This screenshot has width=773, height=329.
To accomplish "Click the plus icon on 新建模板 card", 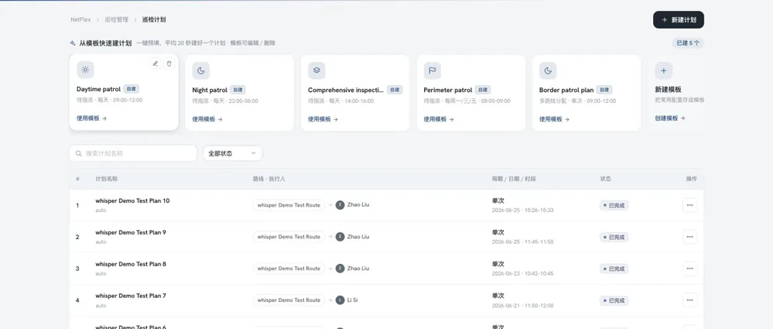I will click(x=664, y=70).
